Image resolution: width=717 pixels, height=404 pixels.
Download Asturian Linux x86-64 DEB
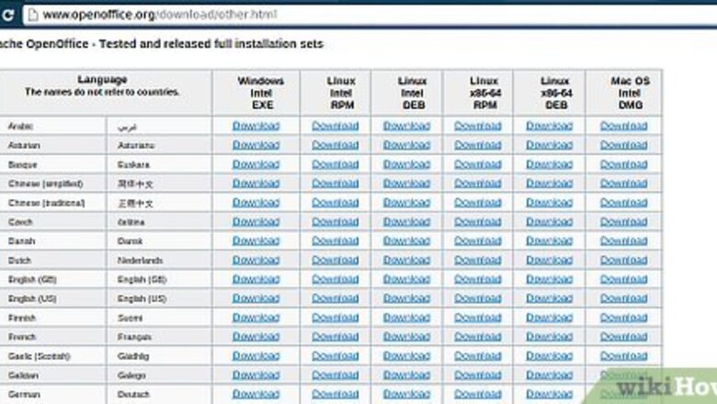tap(549, 145)
